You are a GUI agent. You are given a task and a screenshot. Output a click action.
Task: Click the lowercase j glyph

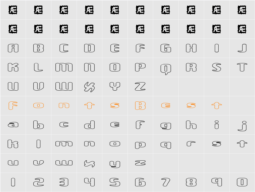pyautogui.click(x=242, y=126)
